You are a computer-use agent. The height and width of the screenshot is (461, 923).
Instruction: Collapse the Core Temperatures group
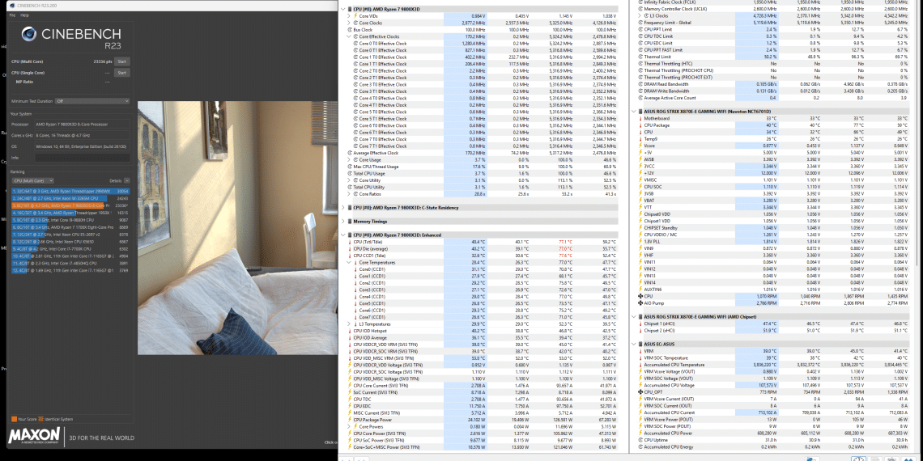pyautogui.click(x=349, y=262)
